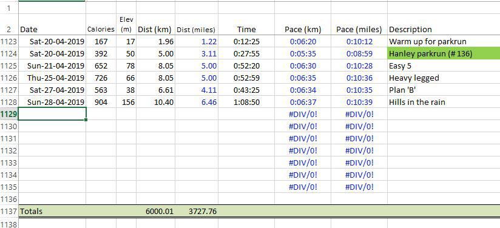The image size is (500, 228).
Task: Click distance value 10.40 km
Action: coord(155,102)
